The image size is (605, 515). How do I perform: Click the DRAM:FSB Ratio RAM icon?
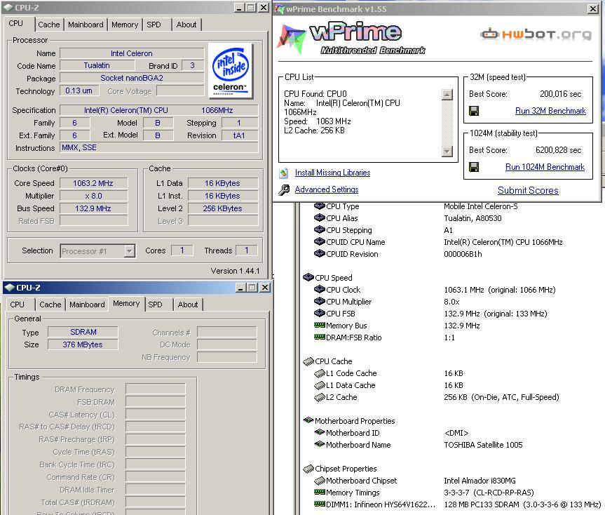(x=320, y=337)
